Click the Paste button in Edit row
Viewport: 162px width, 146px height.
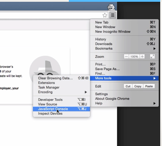click(149, 86)
